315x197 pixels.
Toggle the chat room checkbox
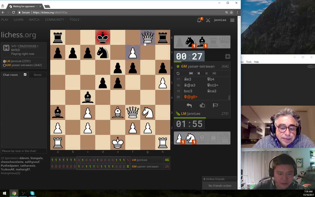pos(25,74)
